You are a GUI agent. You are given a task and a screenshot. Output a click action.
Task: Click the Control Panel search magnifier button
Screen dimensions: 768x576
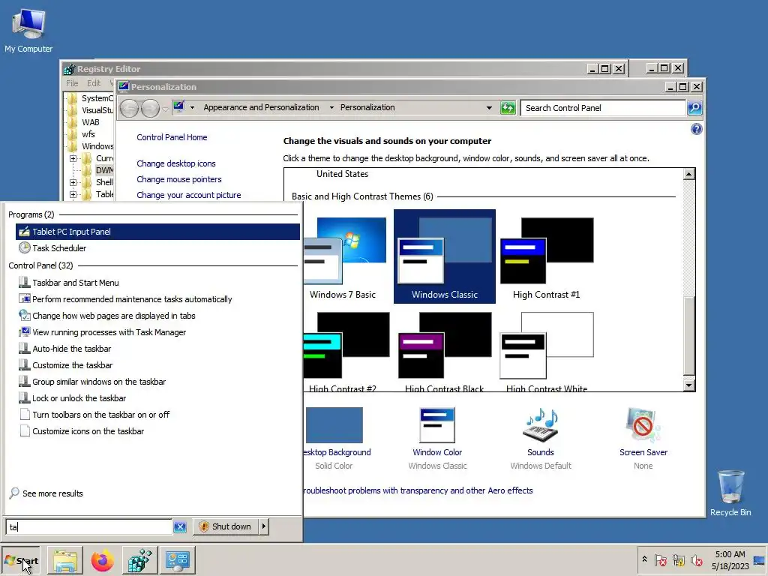pos(694,108)
